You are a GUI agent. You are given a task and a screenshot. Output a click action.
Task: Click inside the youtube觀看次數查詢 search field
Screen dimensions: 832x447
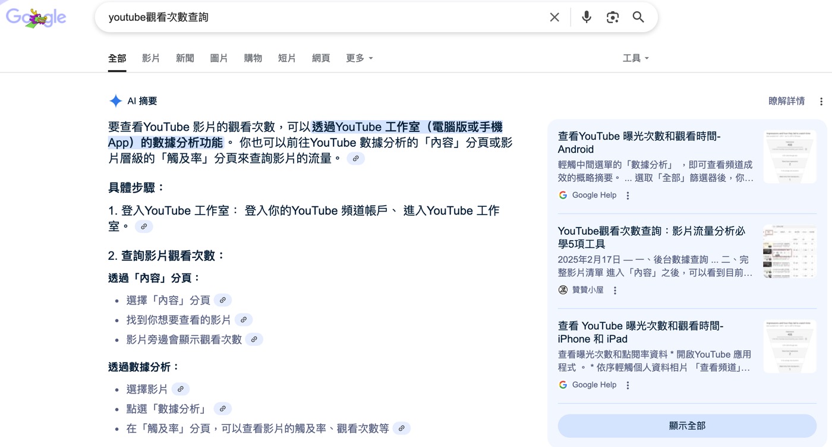321,17
